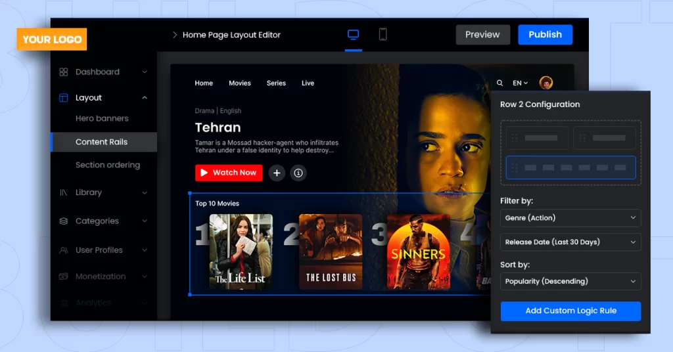The image size is (673, 352).
Task: Click the Publish button
Action: [545, 35]
